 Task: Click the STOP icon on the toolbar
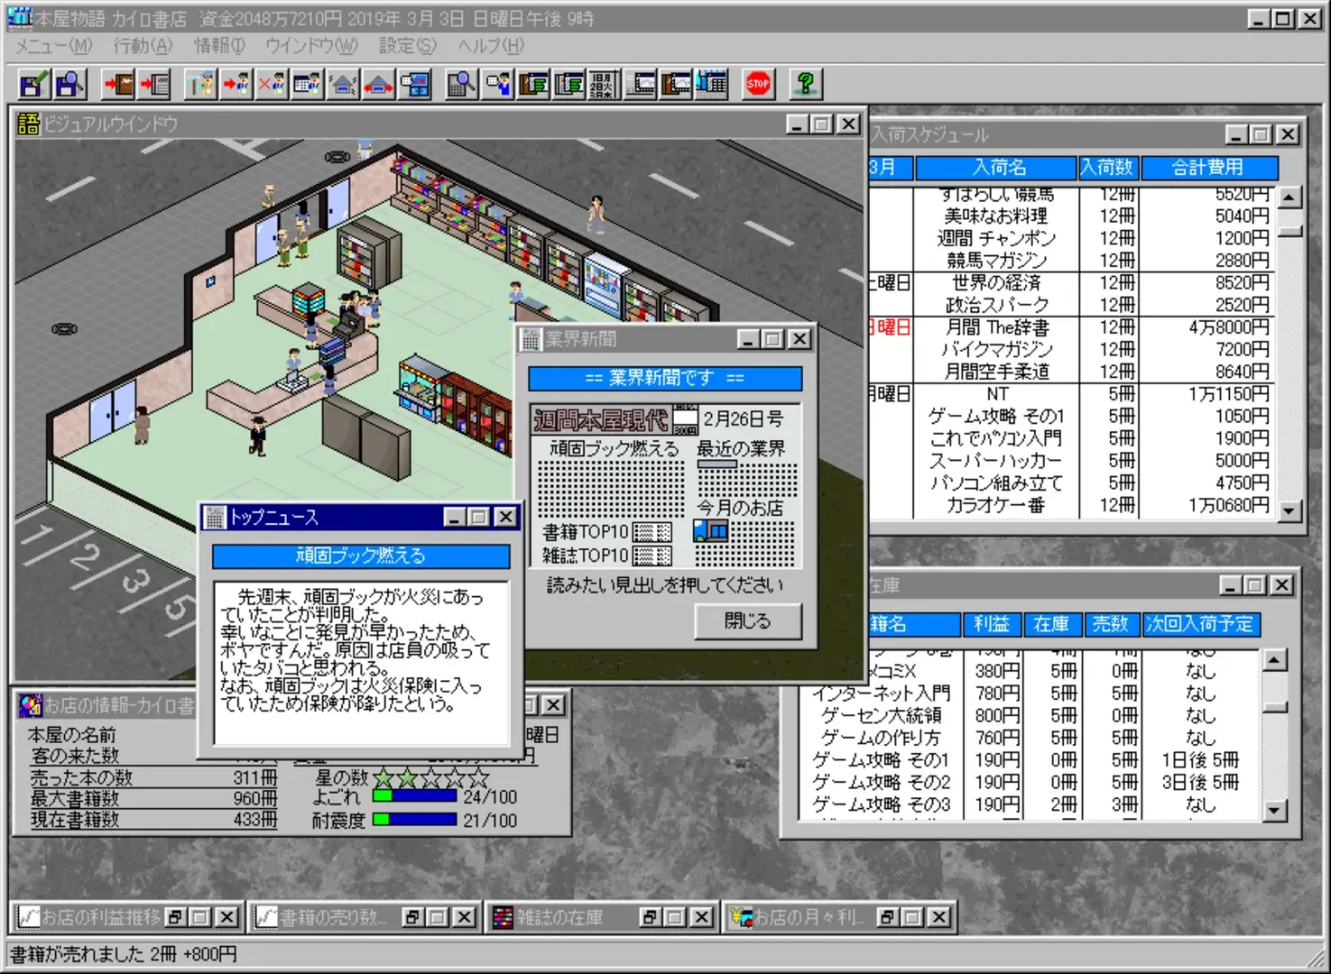point(758,84)
